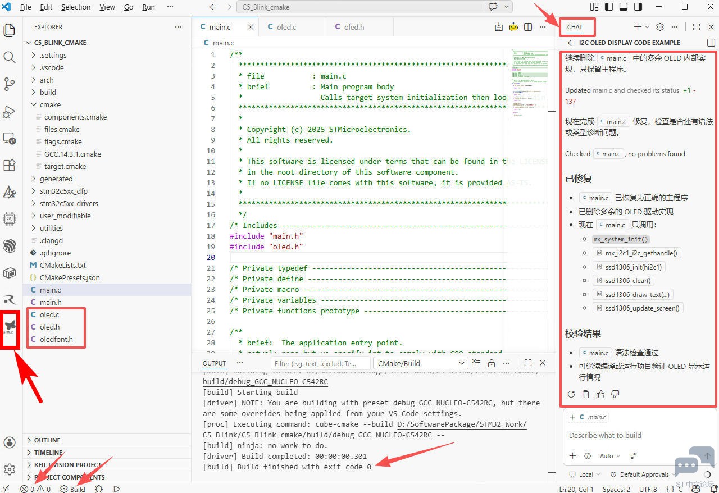
Task: Toggle the problems counter in status bar
Action: [x=31, y=489]
